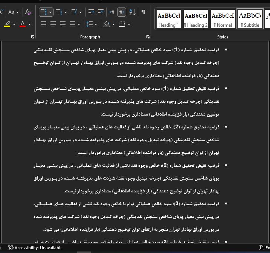Click the Shading paint bucket icon
This screenshot has width=270, height=253.
point(107,24)
